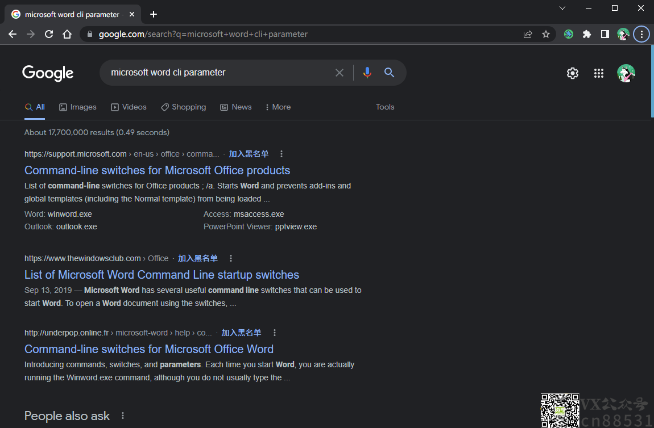This screenshot has height=428, width=654.
Task: Open the browser home page
Action: 67,34
